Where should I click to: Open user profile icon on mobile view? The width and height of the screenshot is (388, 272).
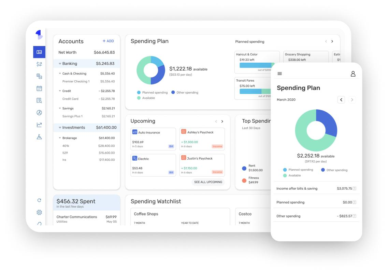pyautogui.click(x=353, y=74)
